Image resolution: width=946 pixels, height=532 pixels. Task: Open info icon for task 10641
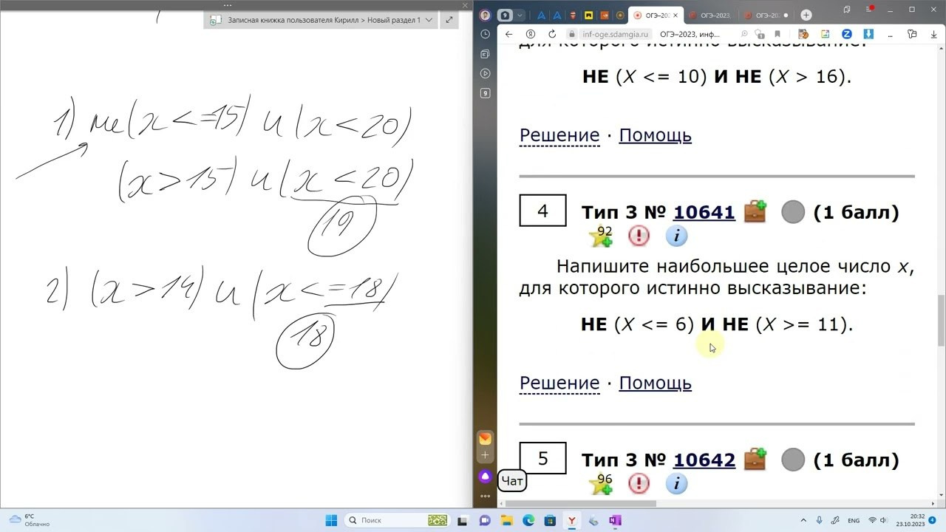coord(676,236)
